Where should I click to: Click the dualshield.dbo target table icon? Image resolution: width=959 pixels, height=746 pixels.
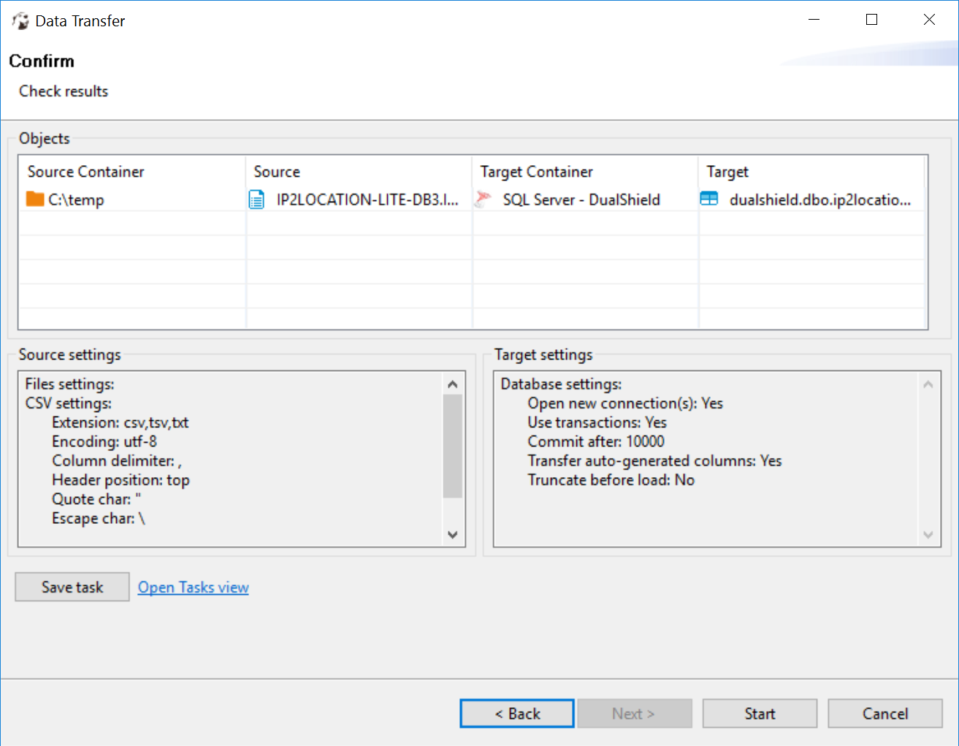709,199
